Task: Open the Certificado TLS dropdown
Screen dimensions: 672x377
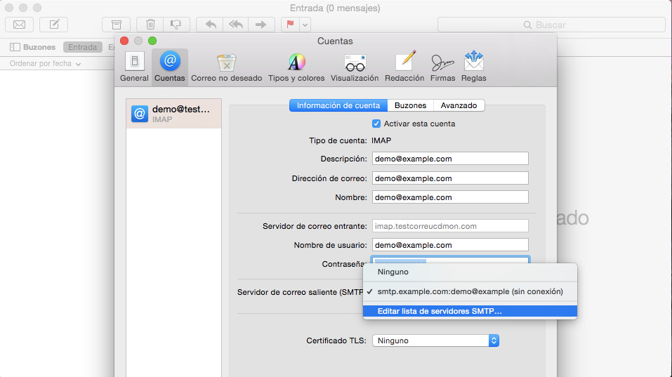Action: click(x=435, y=340)
